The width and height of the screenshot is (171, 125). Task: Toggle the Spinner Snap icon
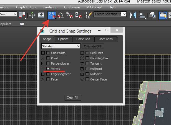pos(78,15)
